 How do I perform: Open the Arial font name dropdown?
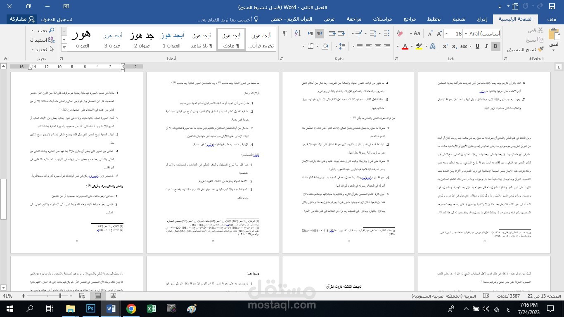(x=466, y=34)
